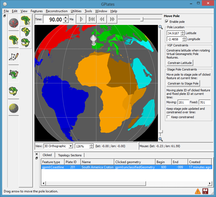216x197 pixels.
Task: Click scroll left arrow in feature table
Action: coord(43,183)
